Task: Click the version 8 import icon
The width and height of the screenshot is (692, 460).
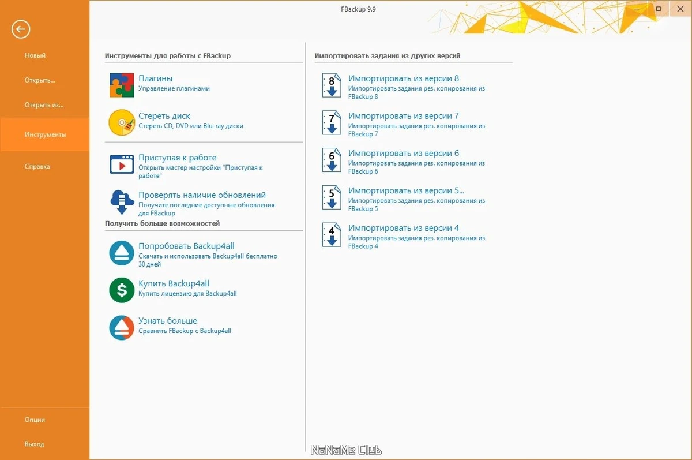Action: 331,86
